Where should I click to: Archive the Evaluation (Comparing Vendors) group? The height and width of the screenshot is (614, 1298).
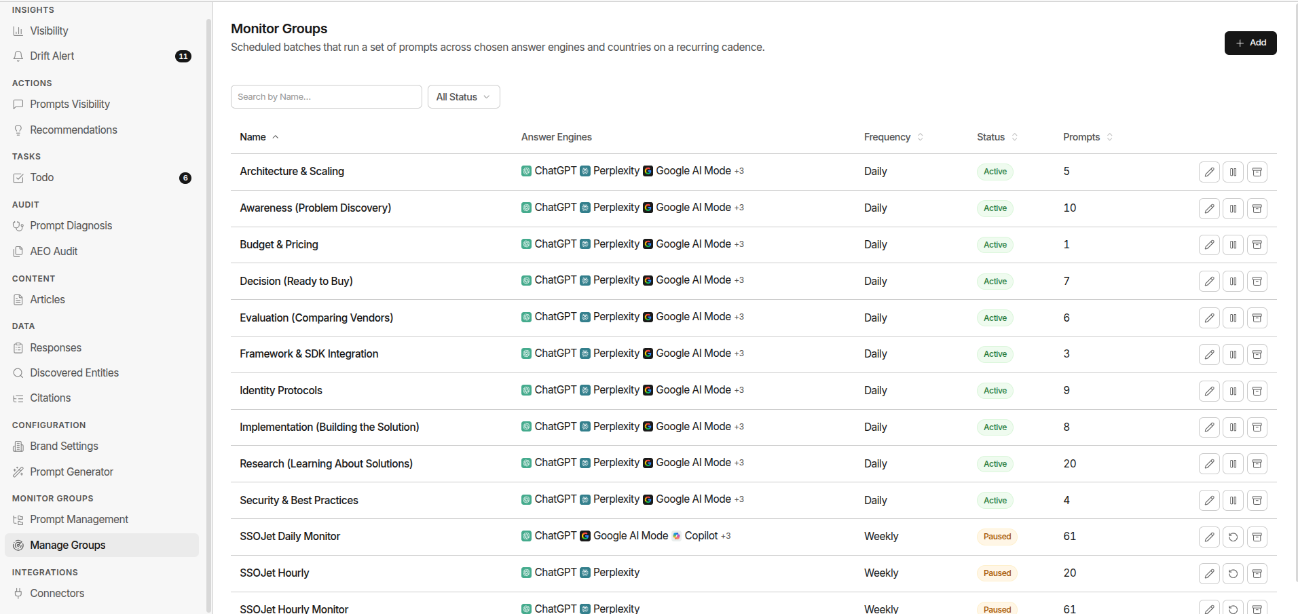coord(1257,318)
